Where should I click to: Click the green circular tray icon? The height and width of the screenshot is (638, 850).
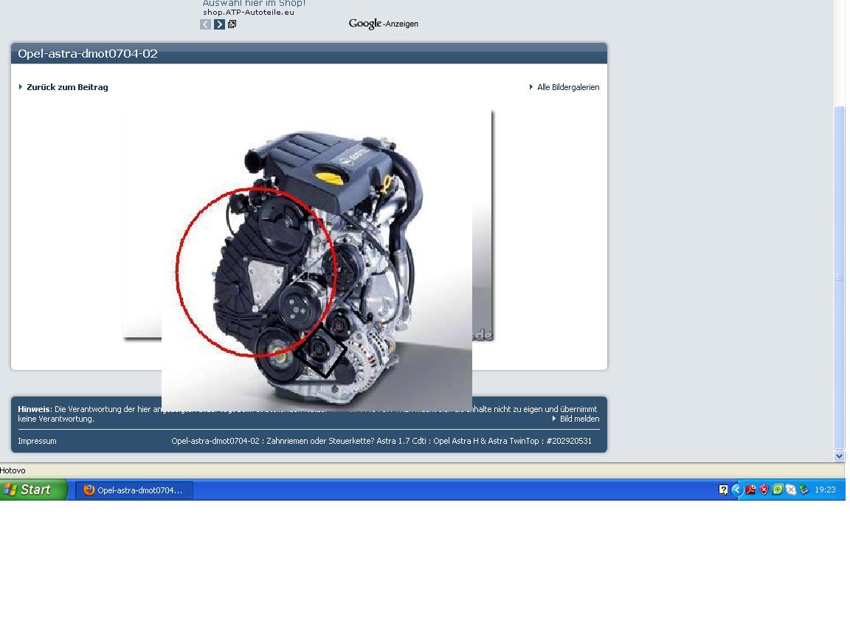(x=777, y=490)
